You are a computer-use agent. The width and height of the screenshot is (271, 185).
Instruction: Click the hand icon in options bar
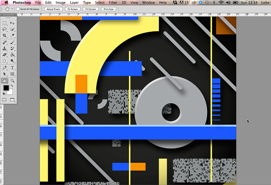(7, 9)
